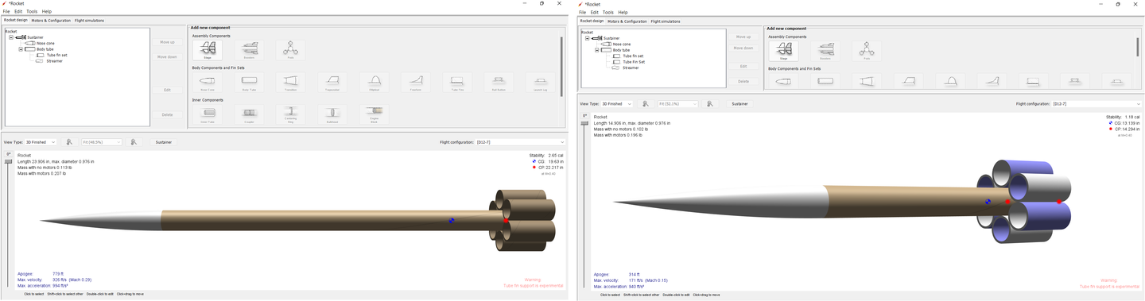
Task: Add Tube Fins component in left window
Action: tap(457, 82)
